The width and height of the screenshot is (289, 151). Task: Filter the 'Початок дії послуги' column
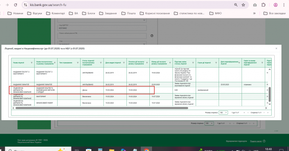pos(147,63)
